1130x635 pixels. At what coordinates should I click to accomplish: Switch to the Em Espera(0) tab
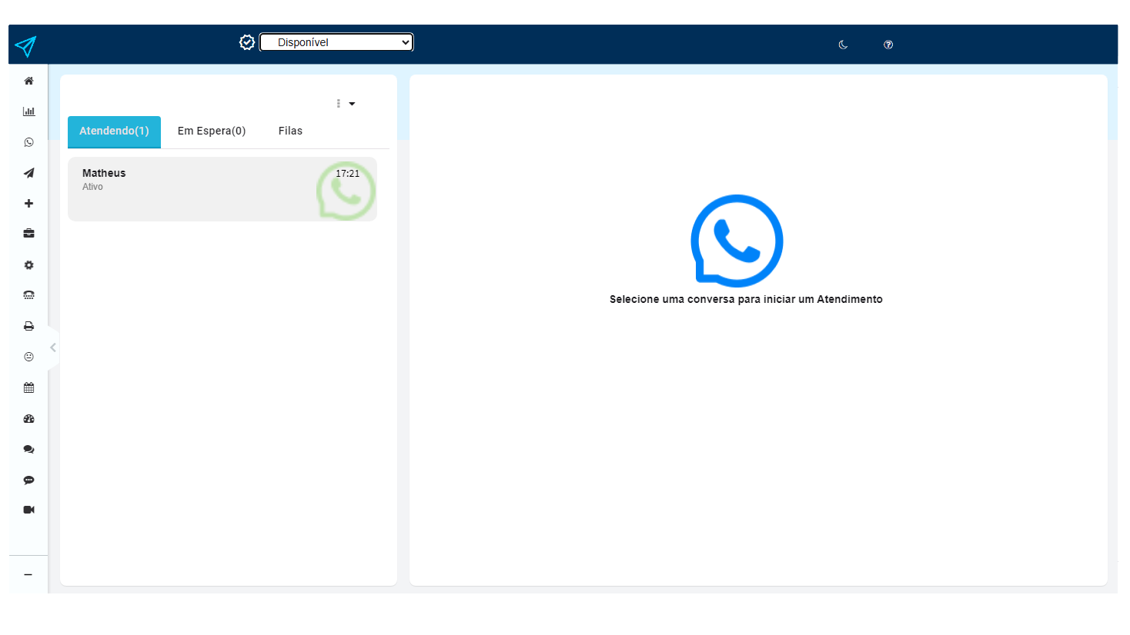(x=212, y=131)
